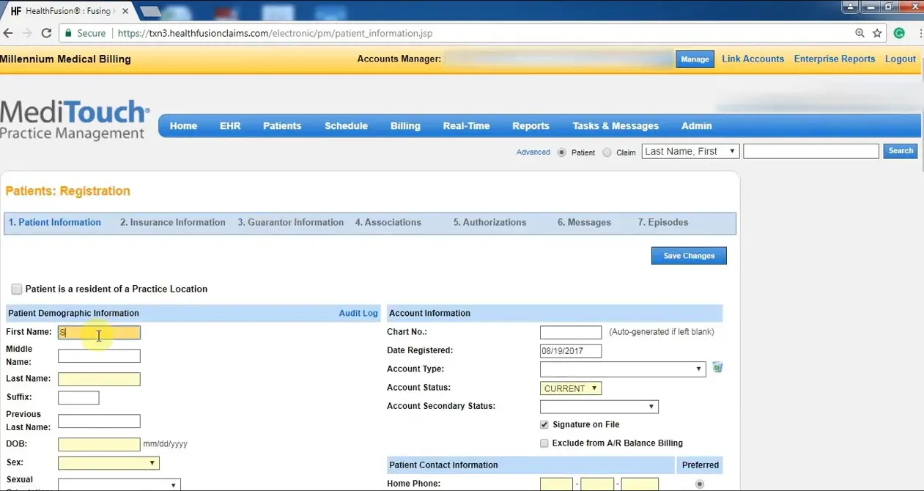Open the Last Name, First search dropdown

690,151
